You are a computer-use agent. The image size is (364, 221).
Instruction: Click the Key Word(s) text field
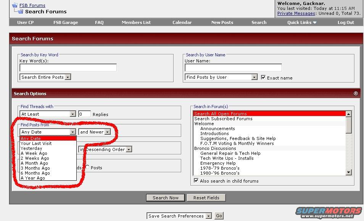[68, 68]
